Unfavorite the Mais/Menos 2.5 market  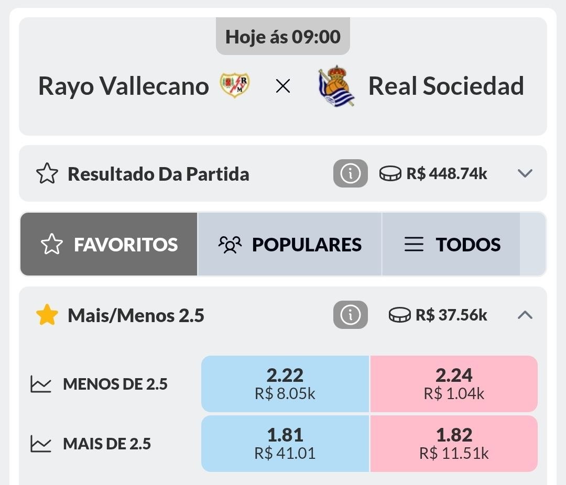47,315
